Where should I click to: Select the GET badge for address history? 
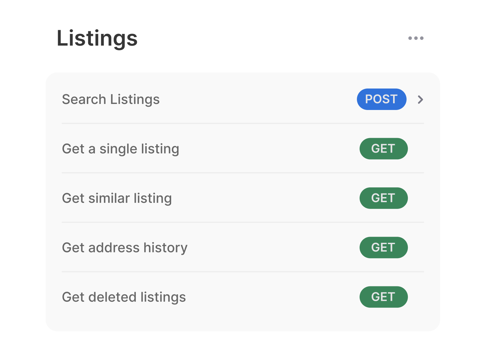[383, 247]
